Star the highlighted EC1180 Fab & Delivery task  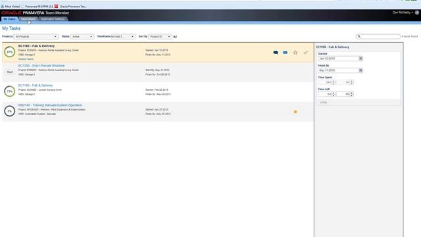295,53
